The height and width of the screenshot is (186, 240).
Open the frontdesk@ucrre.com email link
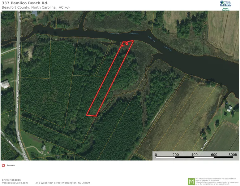[15, 183]
